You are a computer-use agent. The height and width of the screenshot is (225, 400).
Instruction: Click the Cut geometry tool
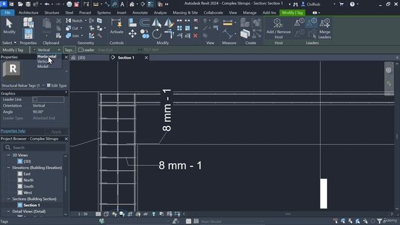click(72, 28)
